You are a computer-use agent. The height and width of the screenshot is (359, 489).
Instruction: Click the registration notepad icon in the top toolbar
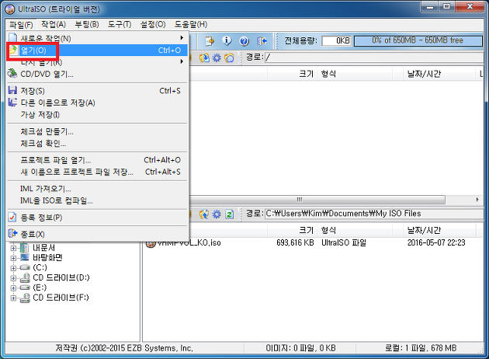coord(210,40)
